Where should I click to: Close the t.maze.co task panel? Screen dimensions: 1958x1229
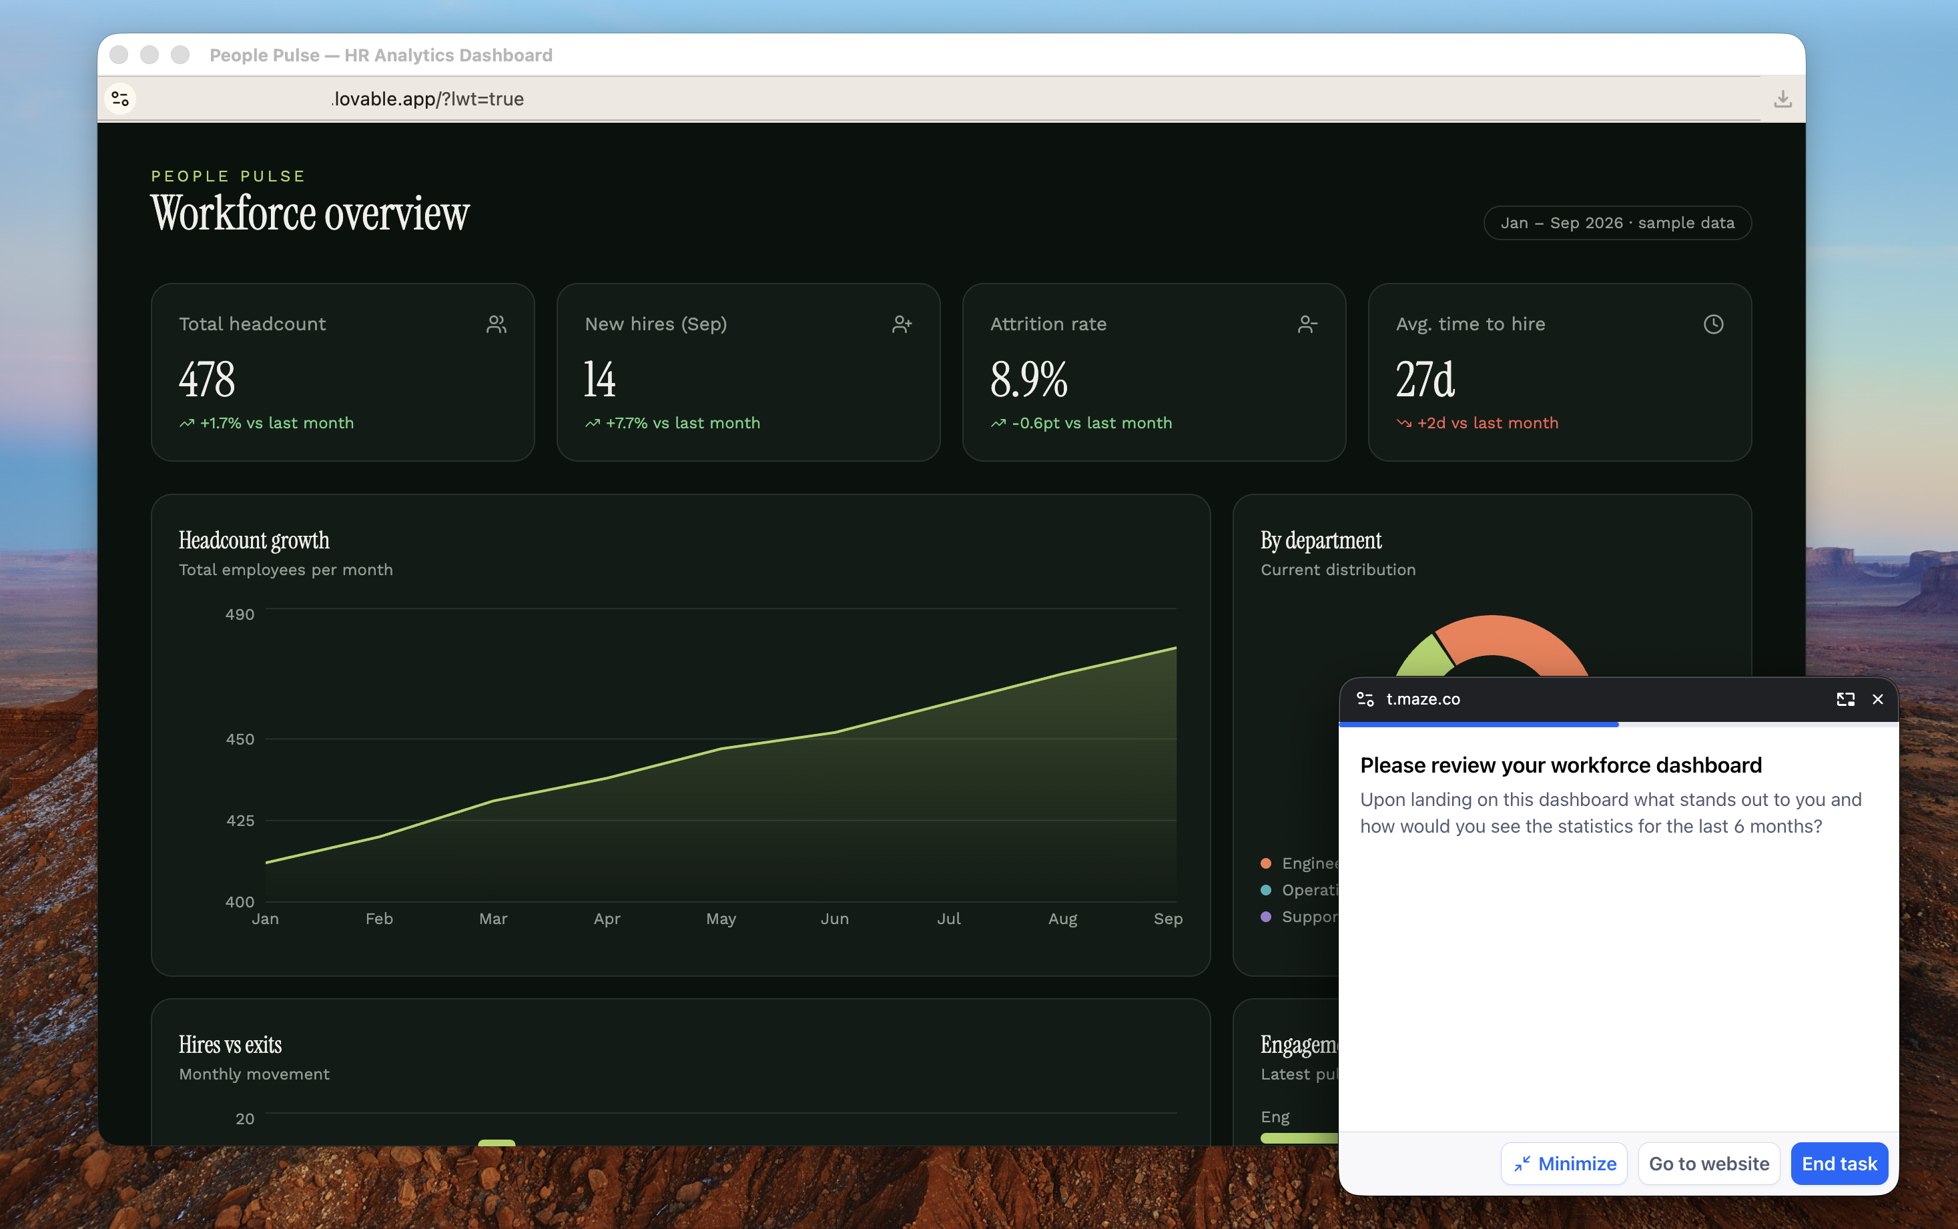[x=1877, y=699]
